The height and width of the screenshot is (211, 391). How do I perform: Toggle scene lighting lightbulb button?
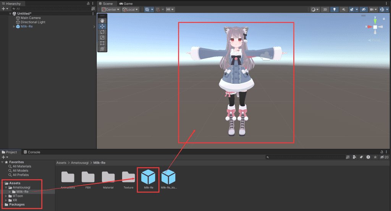coord(334,10)
